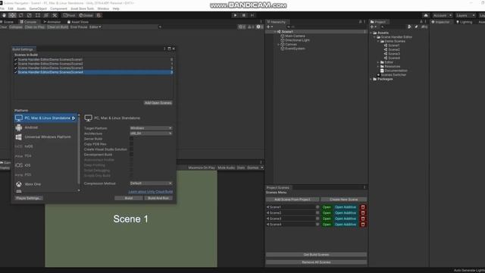Viewport: 485px width, 273px height.
Task: Select the Scale tool in toolbar
Action: pyautogui.click(x=29, y=15)
